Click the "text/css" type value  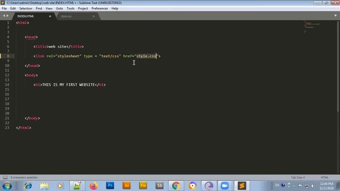pyautogui.click(x=110, y=56)
